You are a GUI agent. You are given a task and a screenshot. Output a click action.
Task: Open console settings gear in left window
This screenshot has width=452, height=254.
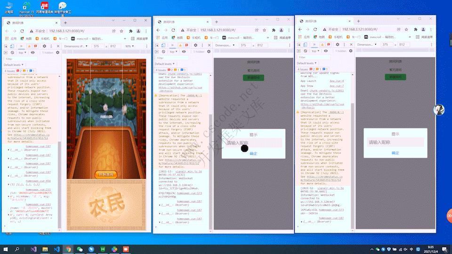tap(57, 53)
